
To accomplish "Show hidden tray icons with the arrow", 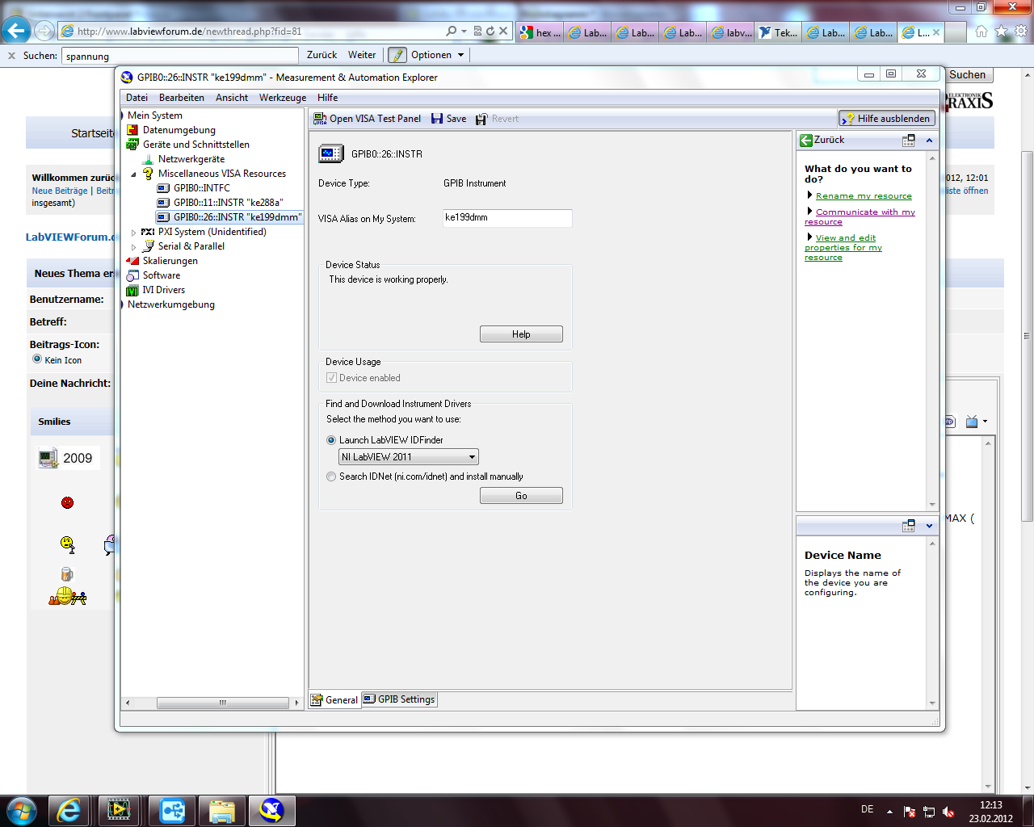I will pos(889,812).
